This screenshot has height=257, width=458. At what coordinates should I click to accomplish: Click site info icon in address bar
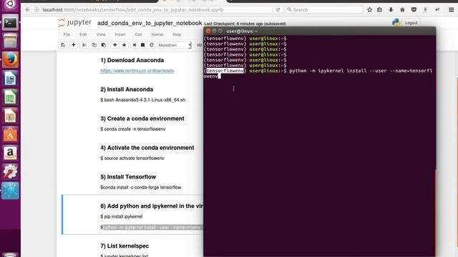36,9
